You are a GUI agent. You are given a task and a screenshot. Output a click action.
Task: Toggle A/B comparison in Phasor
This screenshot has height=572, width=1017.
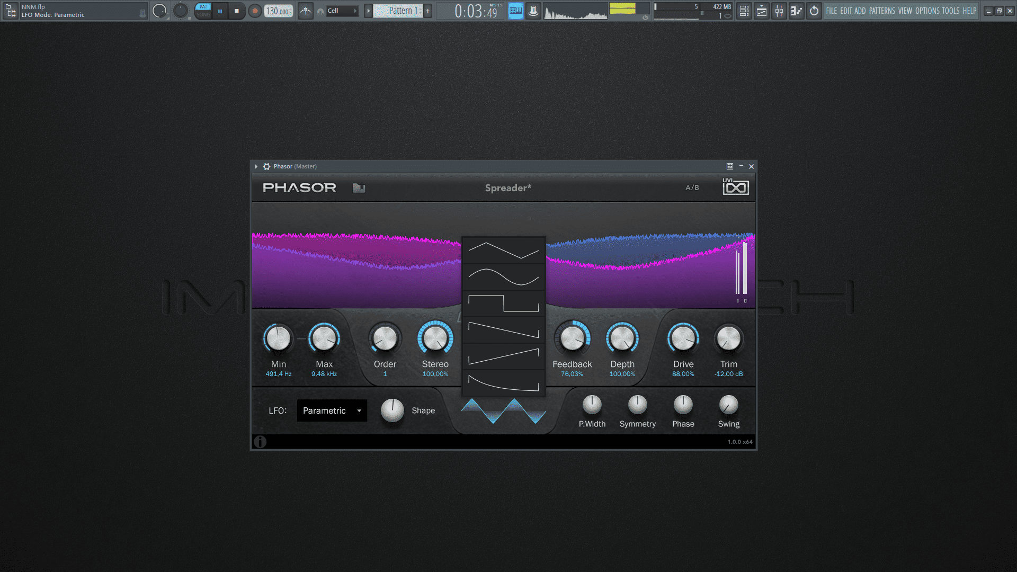coord(692,187)
